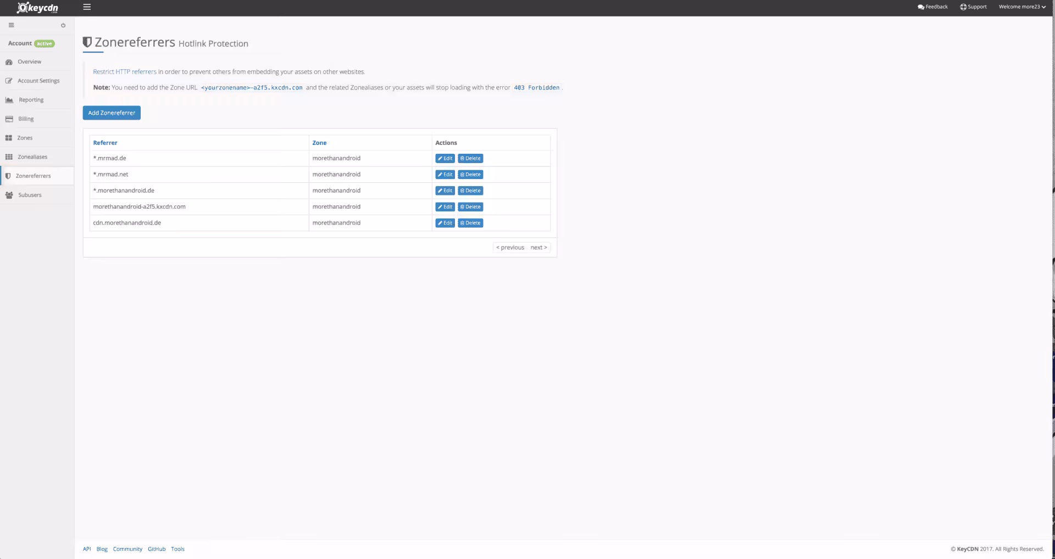The width and height of the screenshot is (1055, 559).
Task: Expand Welcome more23 user dropdown
Action: pos(1021,7)
